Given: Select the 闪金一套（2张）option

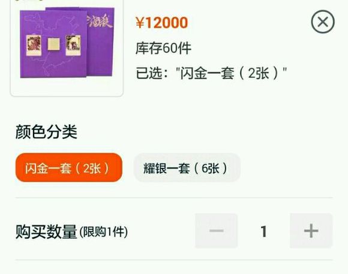Looking at the screenshot, I should pos(69,167).
